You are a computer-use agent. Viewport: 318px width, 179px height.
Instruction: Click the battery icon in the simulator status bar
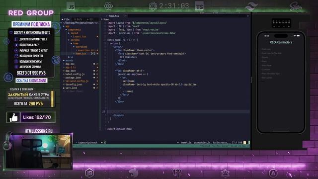298,36
